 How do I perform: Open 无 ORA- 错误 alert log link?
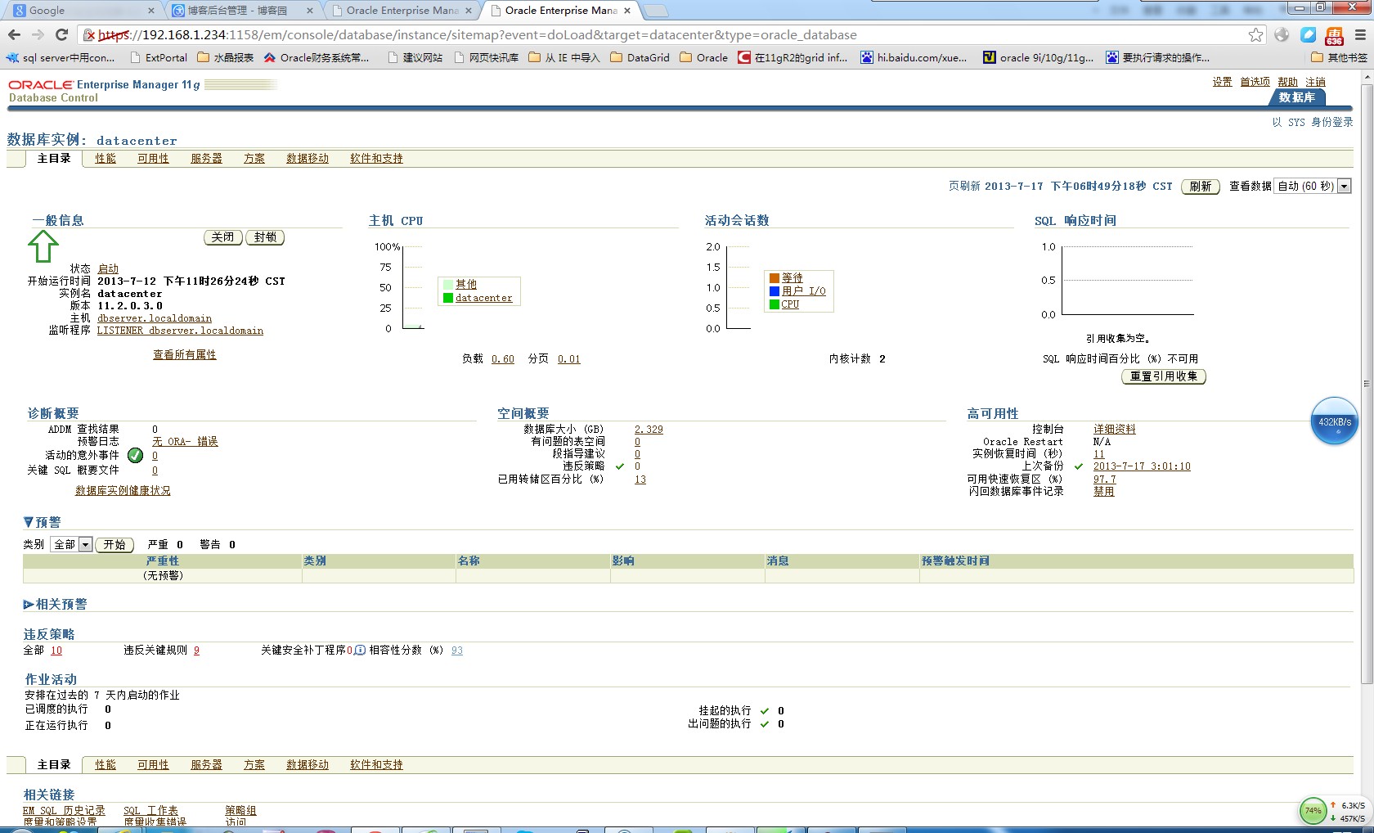tap(185, 442)
